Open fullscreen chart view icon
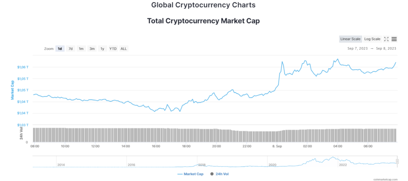This screenshot has height=181, width=408. [386, 39]
